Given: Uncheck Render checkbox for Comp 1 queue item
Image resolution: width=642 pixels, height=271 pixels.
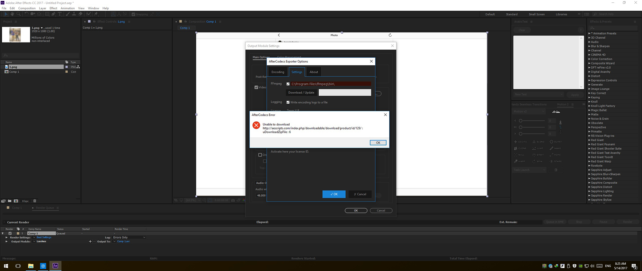Looking at the screenshot, I should 10,233.
